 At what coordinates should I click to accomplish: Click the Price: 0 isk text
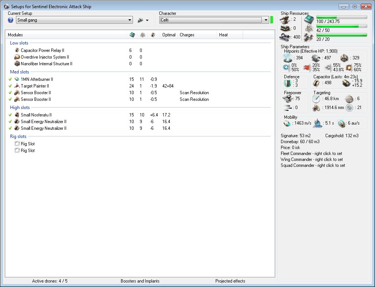[x=290, y=148]
